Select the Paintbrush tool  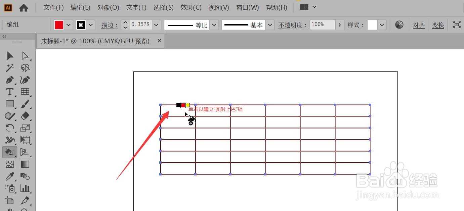[x=25, y=104]
